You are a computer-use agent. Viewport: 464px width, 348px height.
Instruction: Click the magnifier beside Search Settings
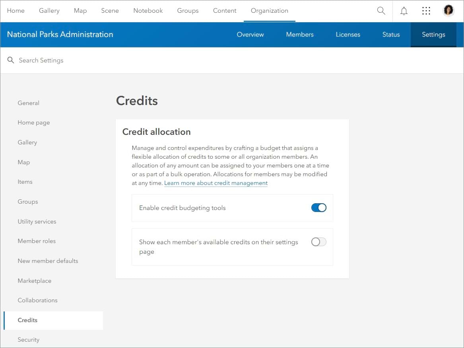[10, 60]
